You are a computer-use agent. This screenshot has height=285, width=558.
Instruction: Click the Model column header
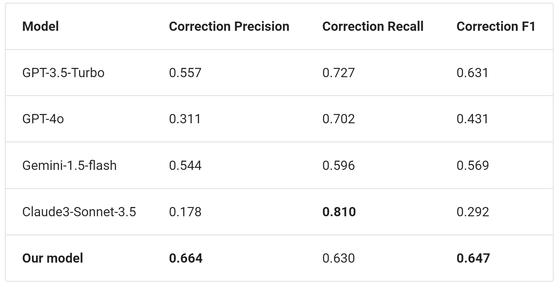40,26
